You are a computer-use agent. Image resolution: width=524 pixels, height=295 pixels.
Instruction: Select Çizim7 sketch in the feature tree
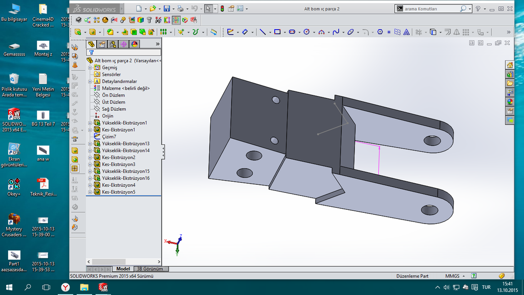coord(108,137)
